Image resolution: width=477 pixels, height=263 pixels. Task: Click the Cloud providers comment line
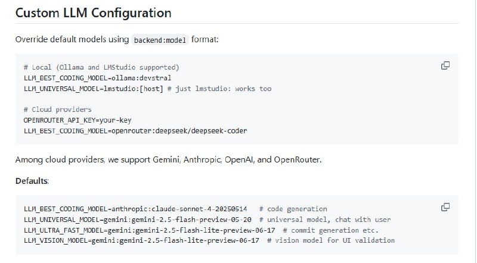click(x=57, y=109)
